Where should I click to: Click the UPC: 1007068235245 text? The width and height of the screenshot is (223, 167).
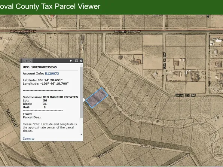tap(40, 67)
